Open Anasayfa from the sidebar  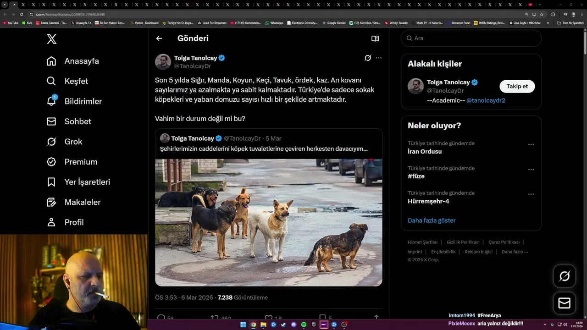73,61
